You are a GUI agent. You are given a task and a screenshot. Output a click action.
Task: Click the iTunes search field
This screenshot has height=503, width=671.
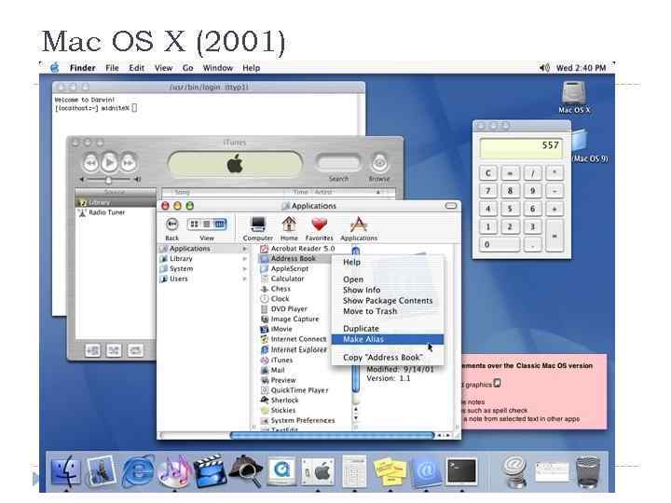(x=338, y=163)
